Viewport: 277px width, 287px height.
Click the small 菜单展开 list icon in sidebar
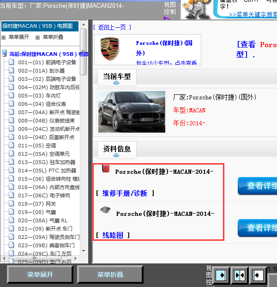[x=4, y=38]
